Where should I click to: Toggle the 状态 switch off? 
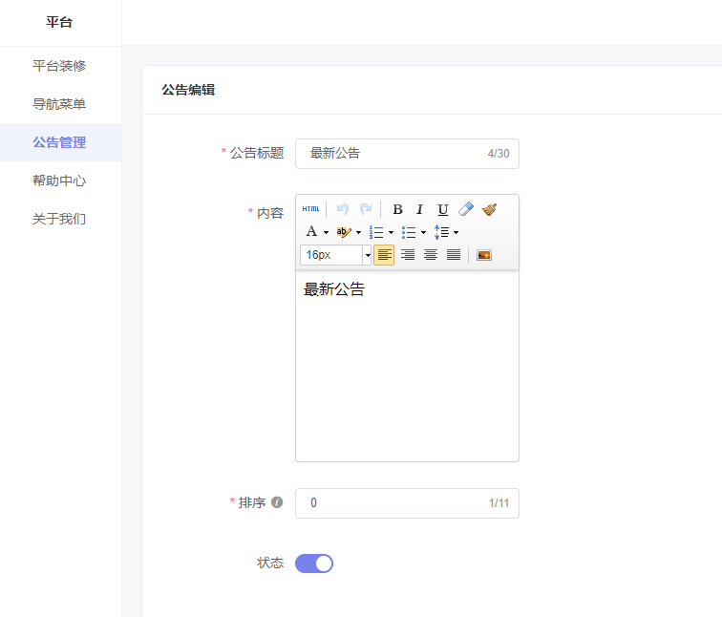pyautogui.click(x=314, y=564)
